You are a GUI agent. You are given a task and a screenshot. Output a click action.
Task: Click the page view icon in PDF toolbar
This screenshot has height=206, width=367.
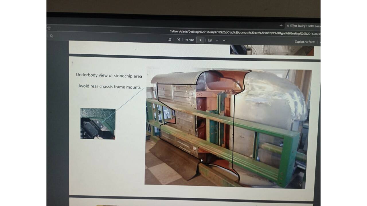click(x=169, y=39)
